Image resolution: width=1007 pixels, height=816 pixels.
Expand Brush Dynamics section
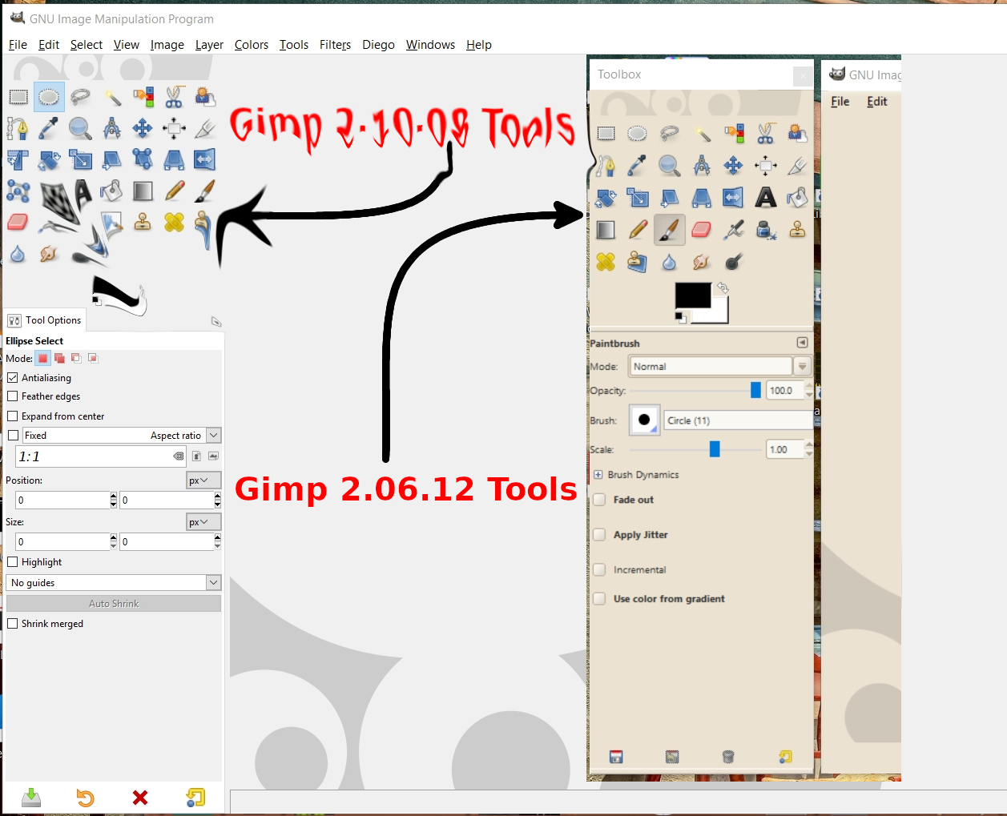point(598,475)
